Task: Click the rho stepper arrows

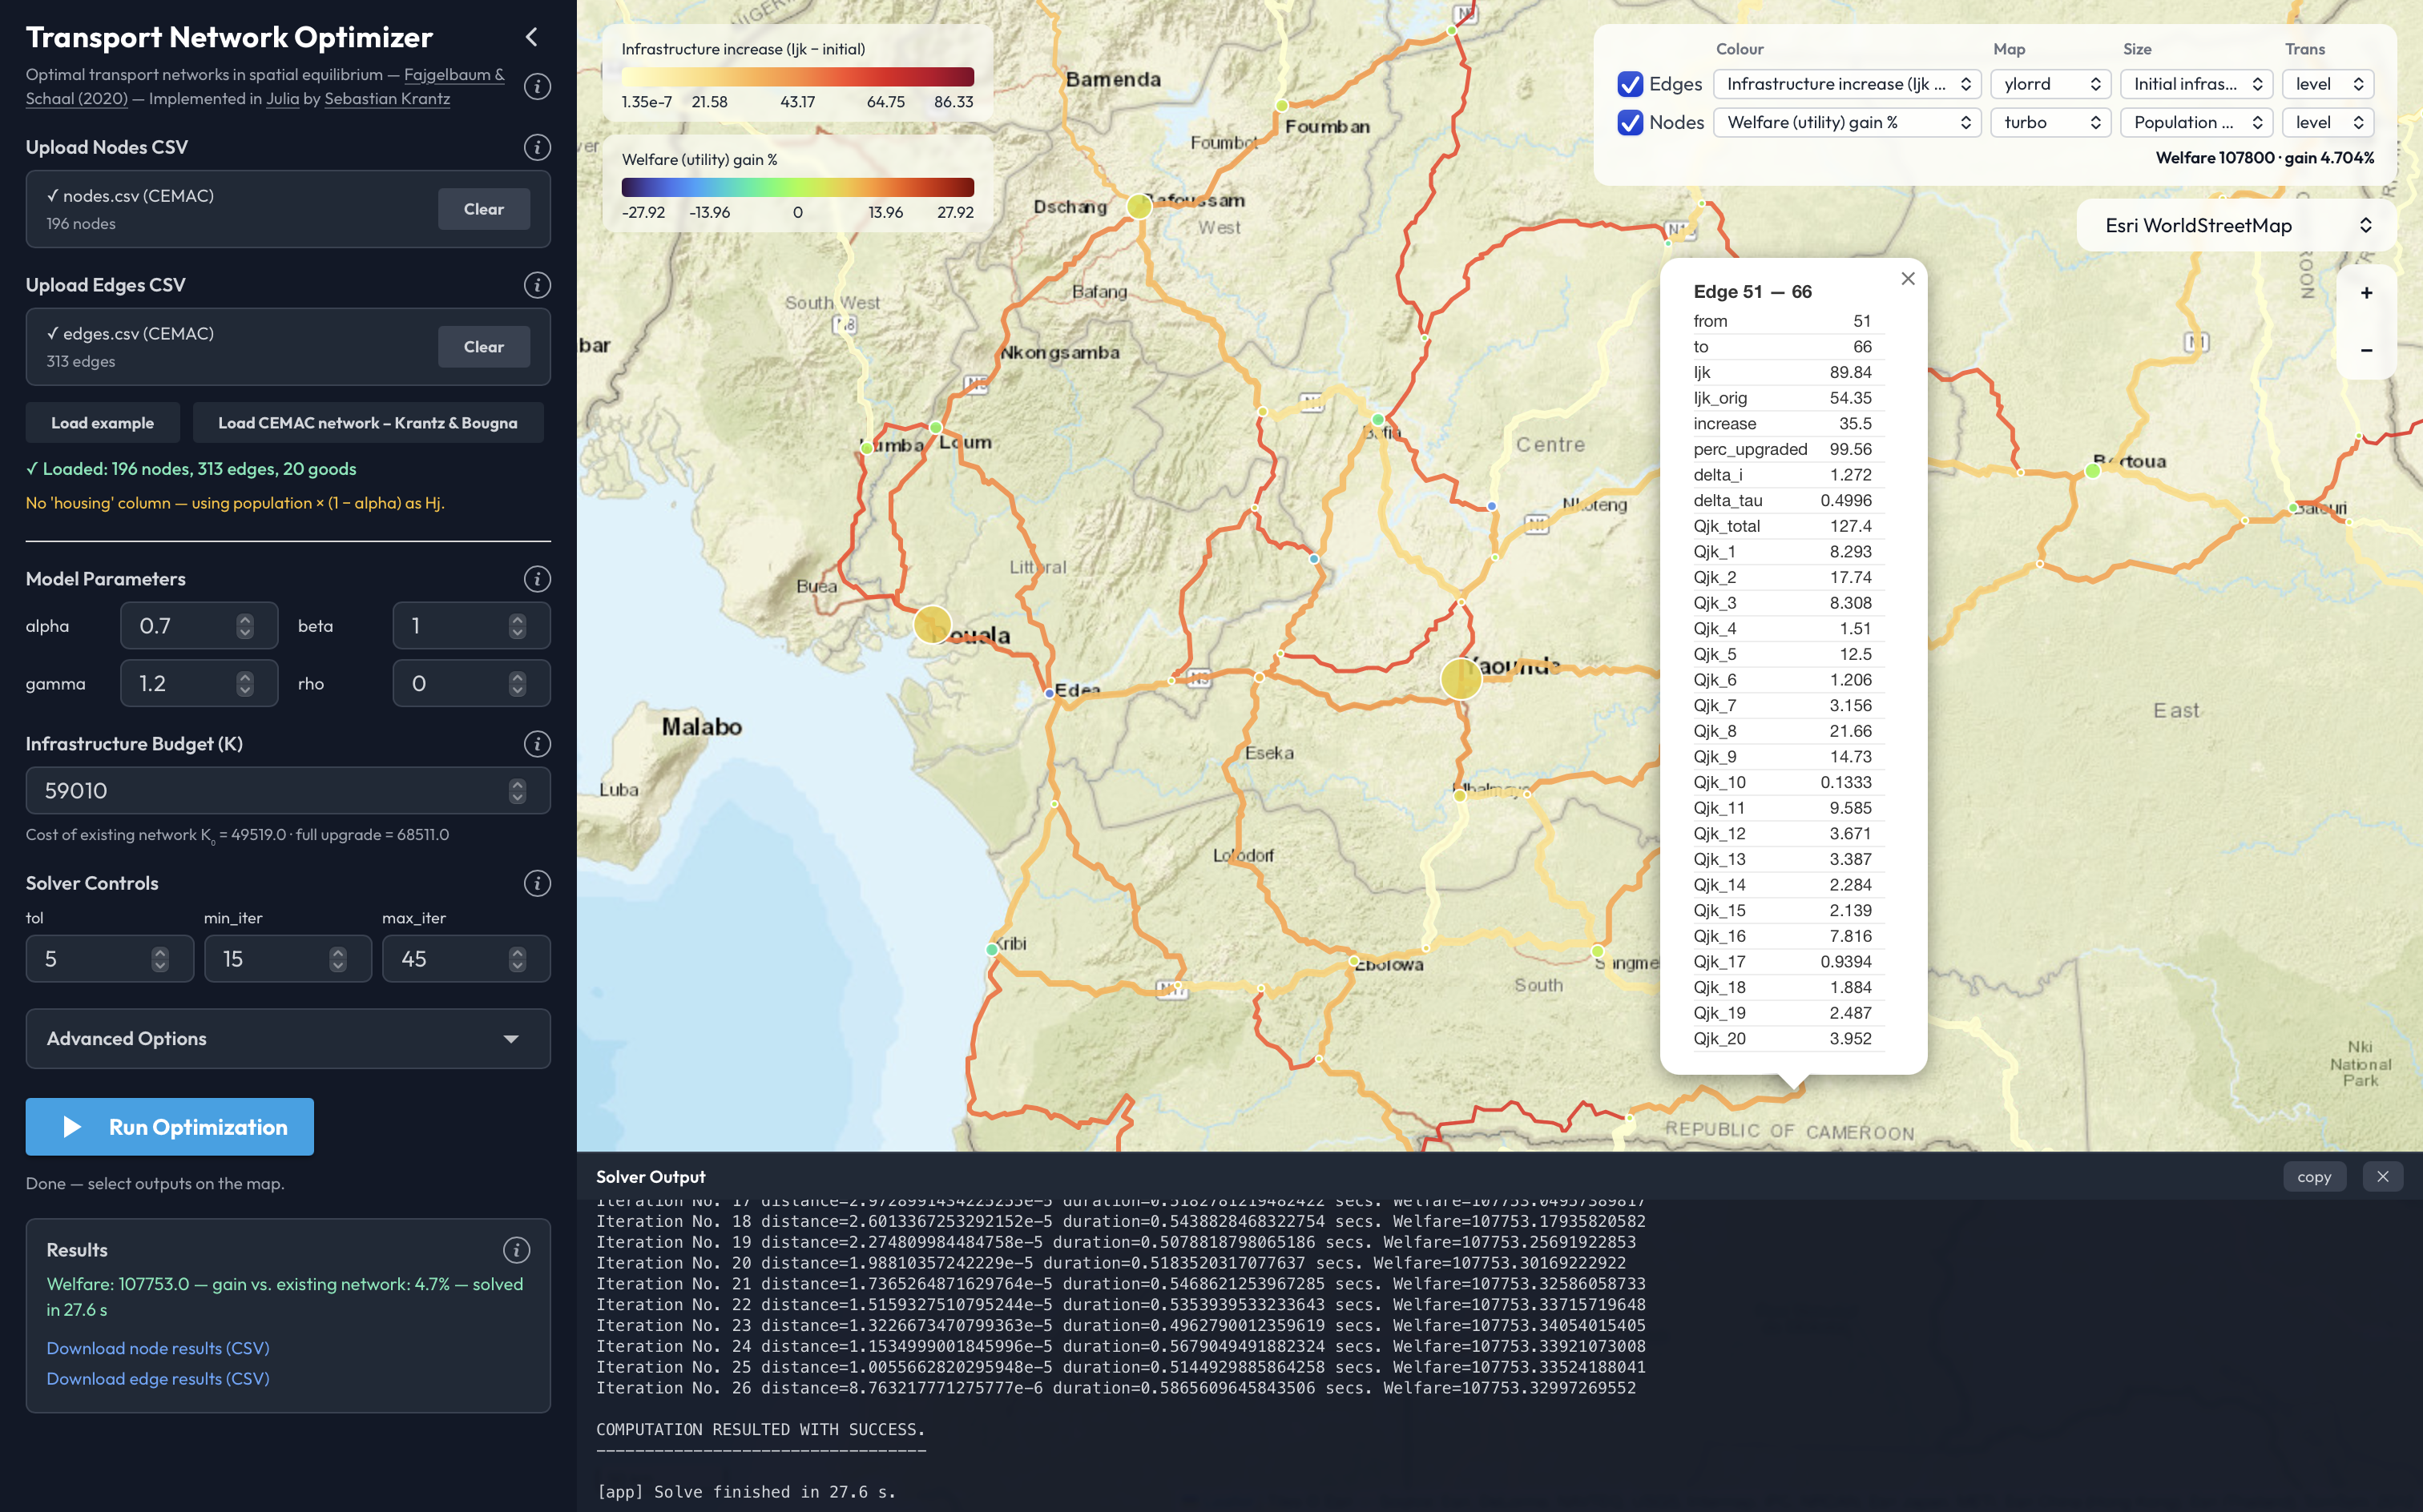Action: pos(518,684)
